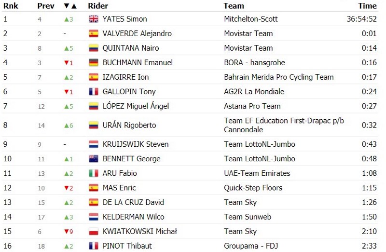This screenshot has height=252, width=386.
Task: Open the Mitchelton-Scott team link
Action: click(x=251, y=19)
